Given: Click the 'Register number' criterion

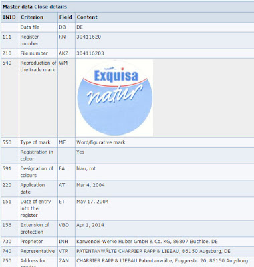Looking at the screenshot, I should 29,40.
